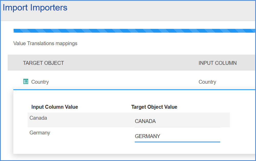Click the Value Translations mappings label
Screen dimensions: 256x161
pyautogui.click(x=45, y=43)
